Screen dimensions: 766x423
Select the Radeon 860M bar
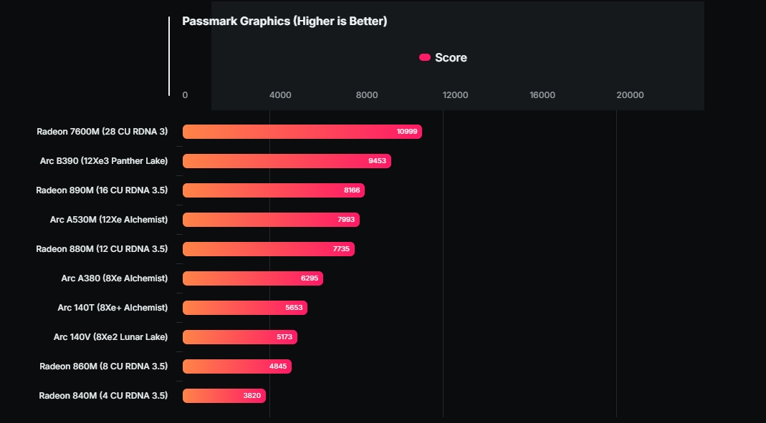(236, 366)
